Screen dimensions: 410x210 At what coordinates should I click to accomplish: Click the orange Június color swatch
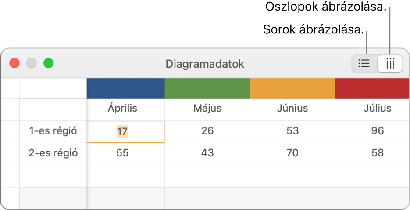click(292, 88)
